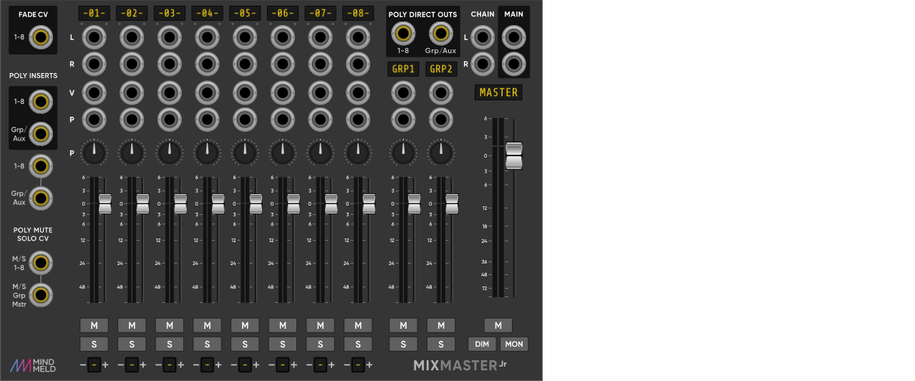Image resolution: width=915 pixels, height=381 pixels.
Task: Mute the Master output
Action: [498, 325]
